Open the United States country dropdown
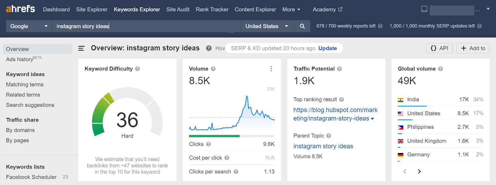 pos(267,26)
